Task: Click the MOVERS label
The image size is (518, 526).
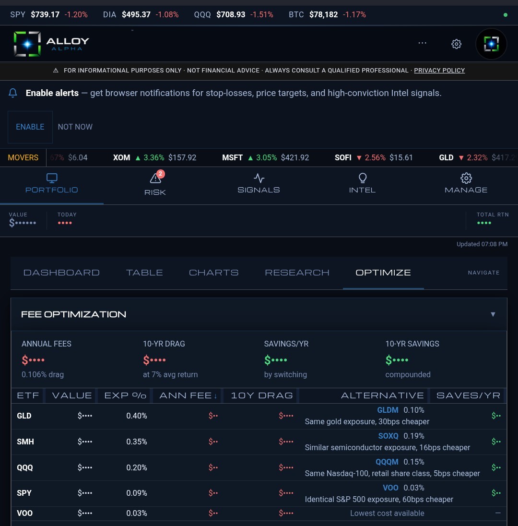Action: tap(23, 158)
